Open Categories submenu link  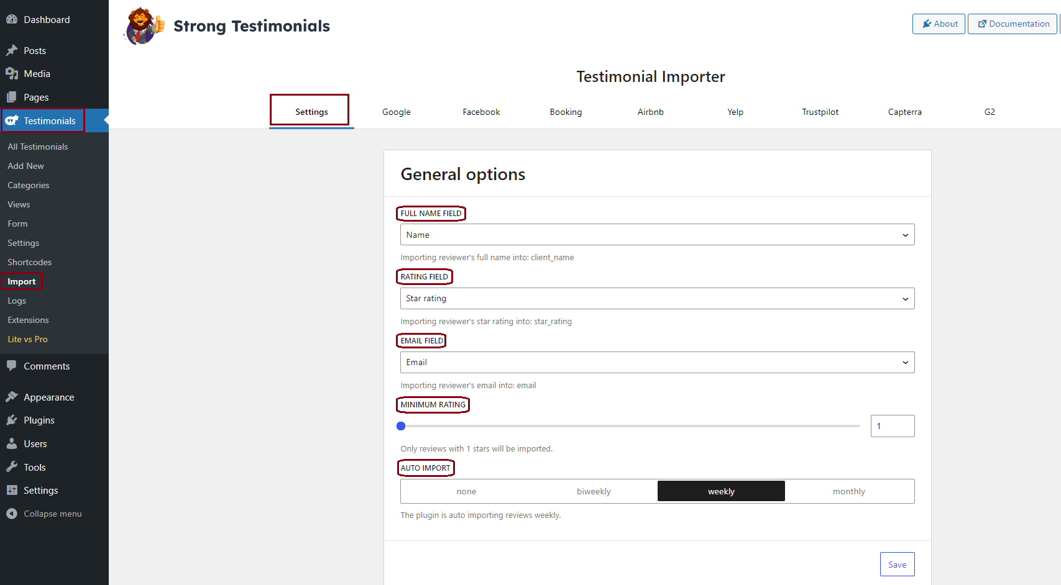click(28, 185)
